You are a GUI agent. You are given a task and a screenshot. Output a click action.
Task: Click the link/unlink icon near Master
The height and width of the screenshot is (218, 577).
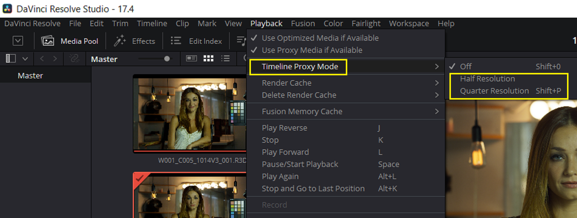point(73,59)
